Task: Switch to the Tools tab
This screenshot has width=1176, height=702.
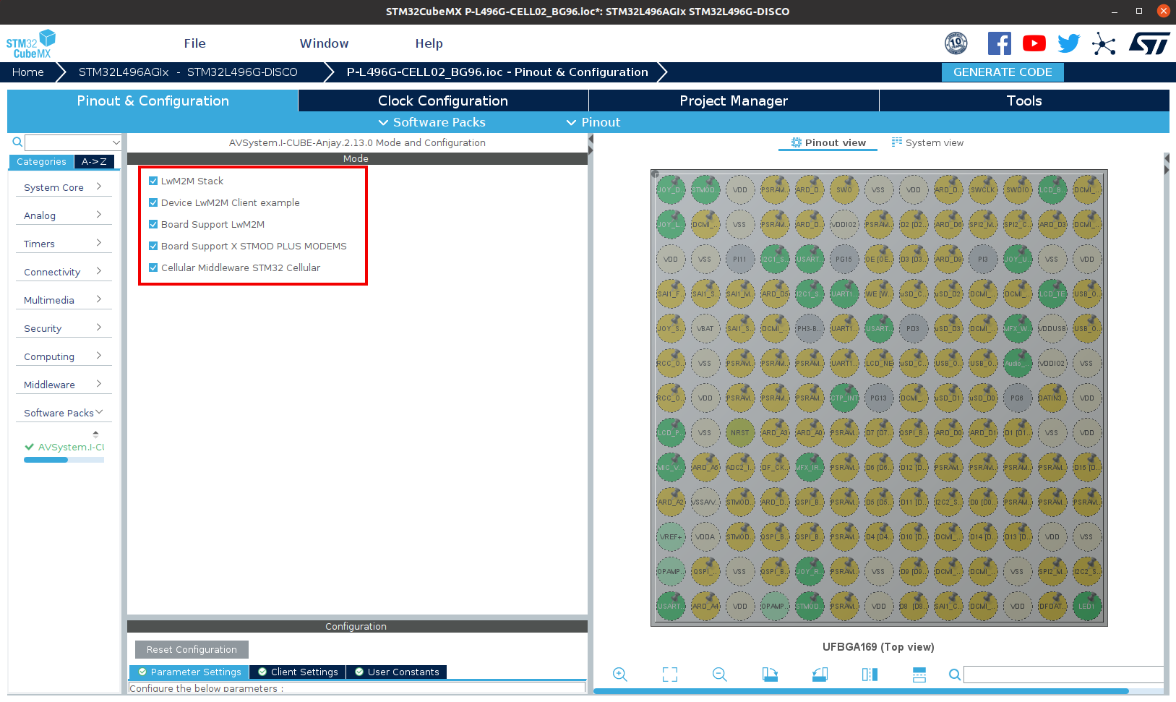Action: coord(1024,100)
